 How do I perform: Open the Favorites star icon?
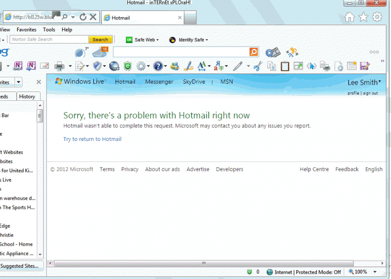click(363, 17)
